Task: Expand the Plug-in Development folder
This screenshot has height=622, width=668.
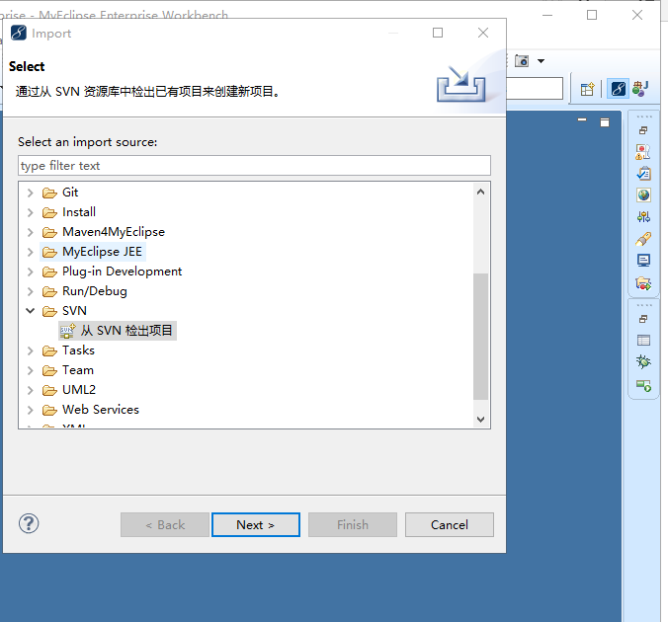Action: point(30,272)
